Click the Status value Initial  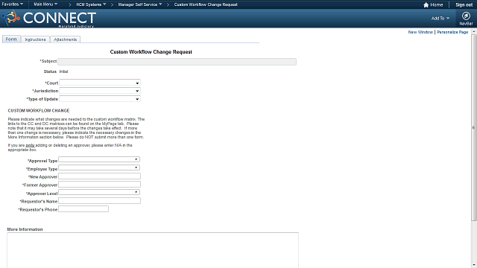(63, 71)
